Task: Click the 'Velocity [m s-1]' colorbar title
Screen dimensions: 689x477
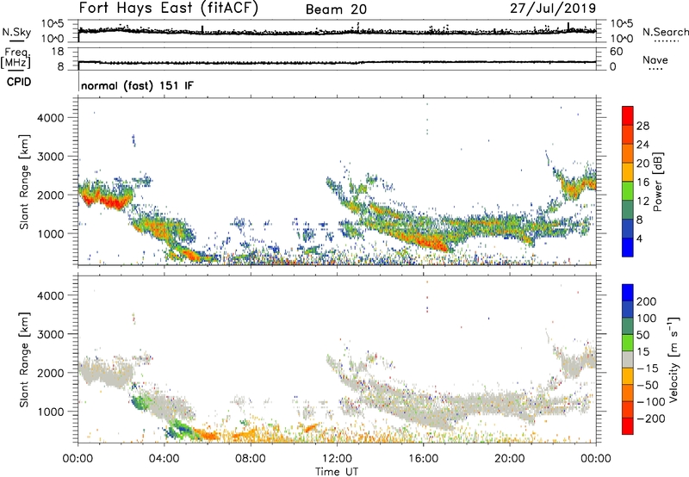Action: click(673, 359)
